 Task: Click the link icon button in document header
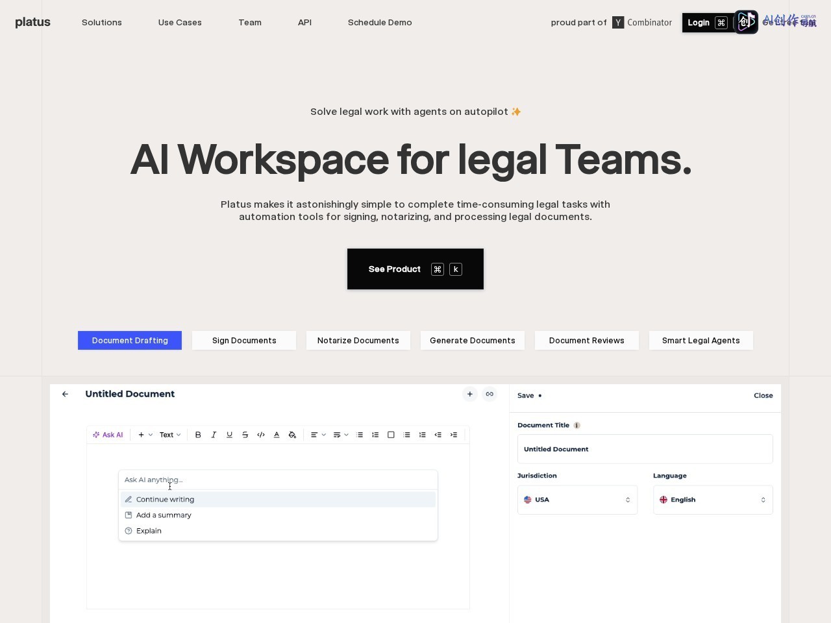[490, 394]
